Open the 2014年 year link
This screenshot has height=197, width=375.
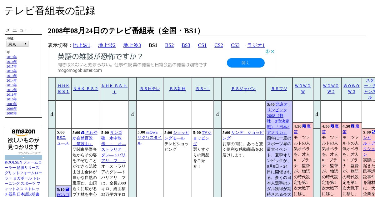tap(12, 80)
